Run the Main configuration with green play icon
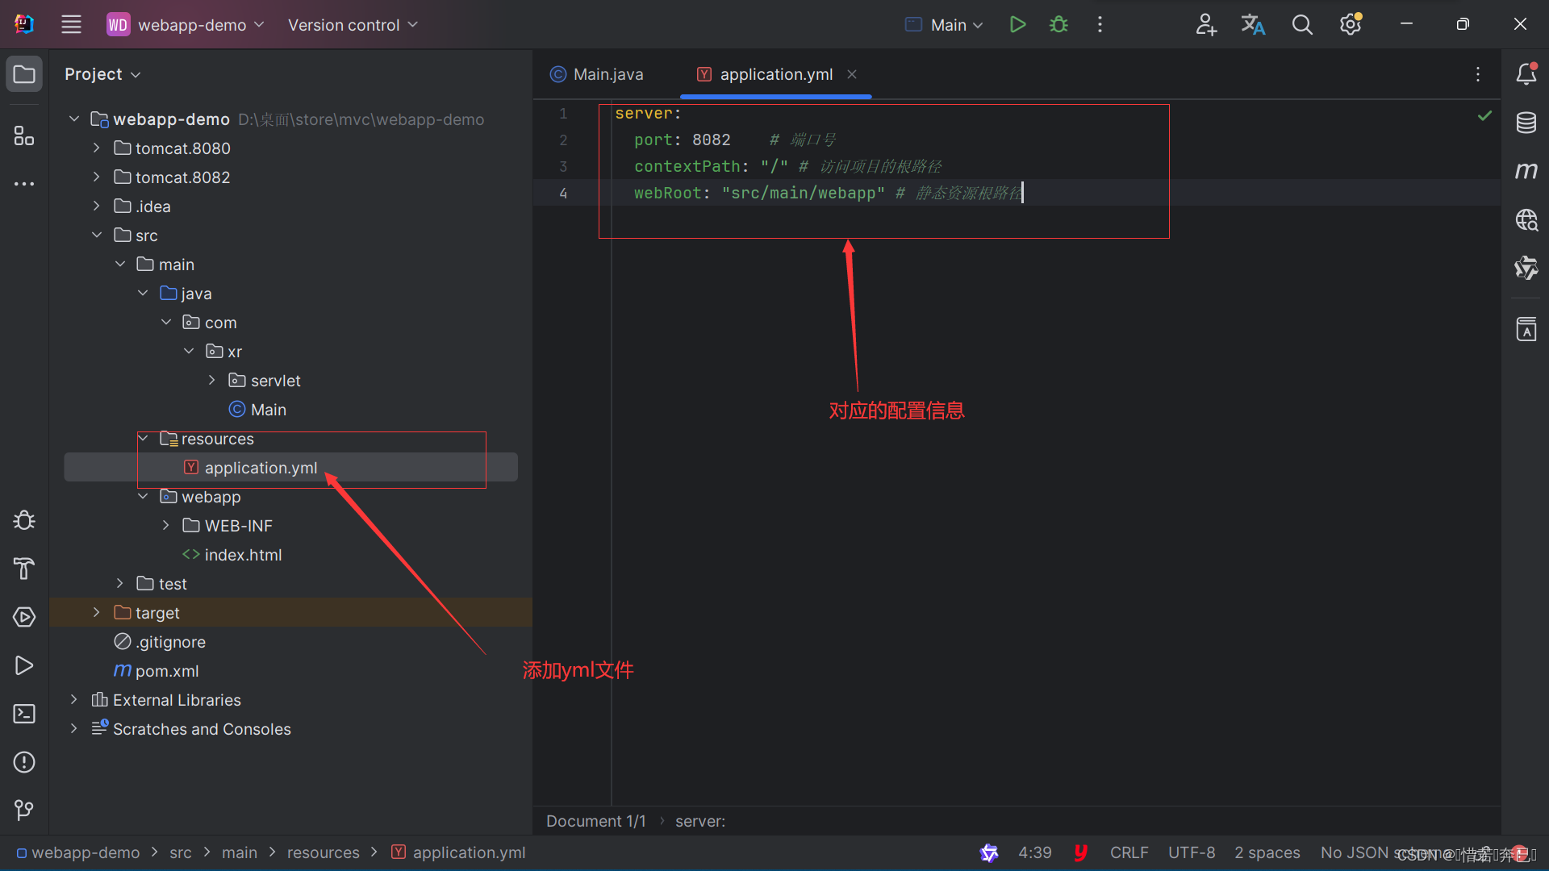The height and width of the screenshot is (871, 1549). point(1017,24)
